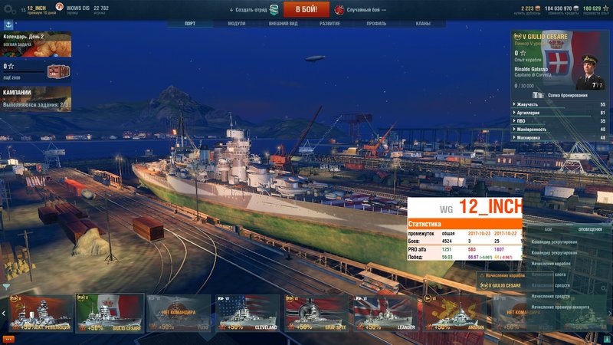Click the info icon at bottom right

(x=607, y=339)
